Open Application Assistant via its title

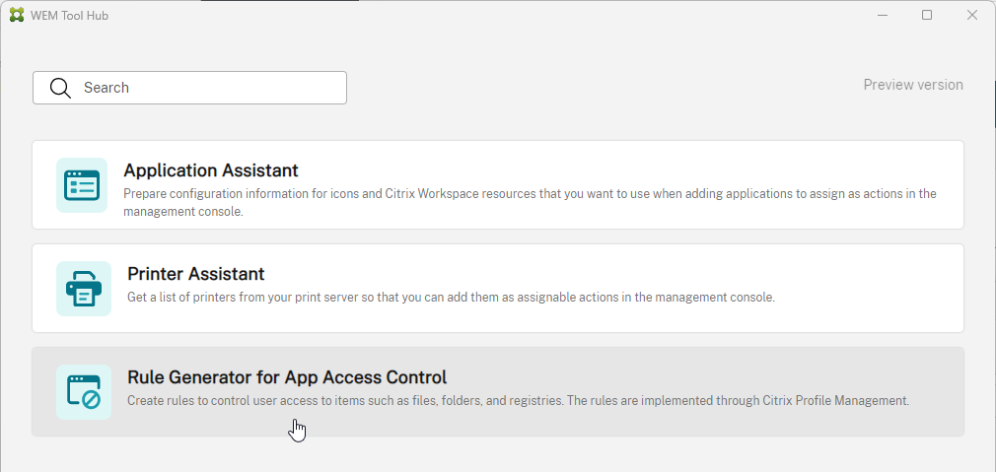tap(211, 170)
